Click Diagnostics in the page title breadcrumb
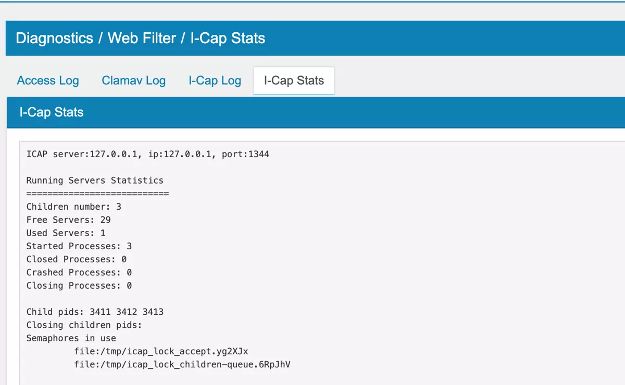The height and width of the screenshot is (385, 625). pyautogui.click(x=54, y=38)
